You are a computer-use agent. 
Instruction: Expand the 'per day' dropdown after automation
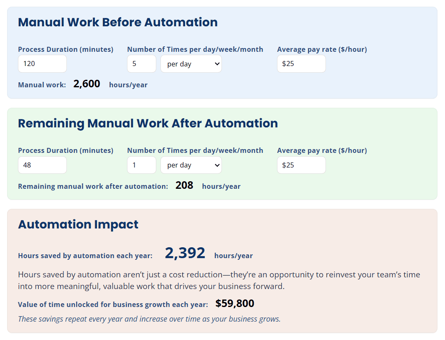[x=191, y=165]
